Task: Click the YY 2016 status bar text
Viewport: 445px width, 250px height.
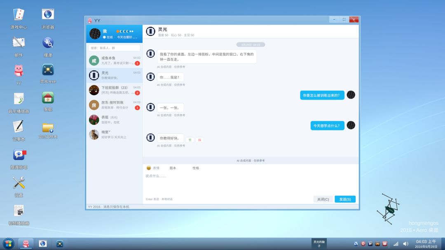Action: pyautogui.click(x=108, y=207)
